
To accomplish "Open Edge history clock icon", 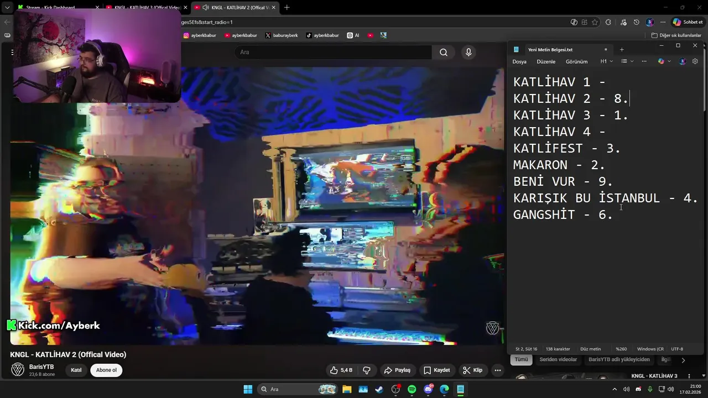I will (637, 22).
